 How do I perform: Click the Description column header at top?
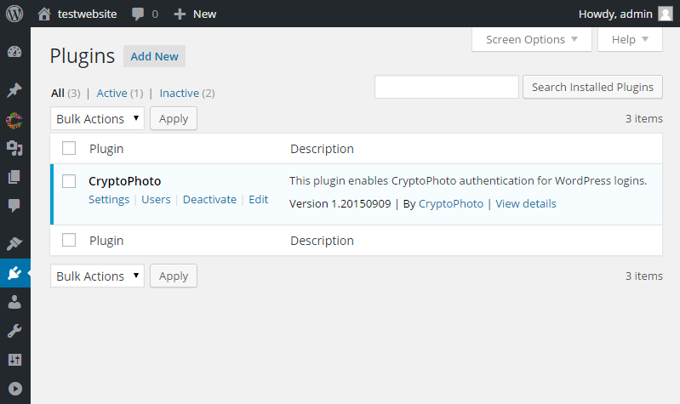click(322, 149)
